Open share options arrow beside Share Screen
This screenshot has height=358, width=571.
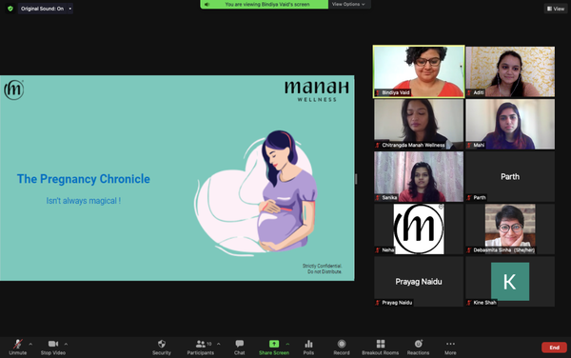click(x=287, y=344)
